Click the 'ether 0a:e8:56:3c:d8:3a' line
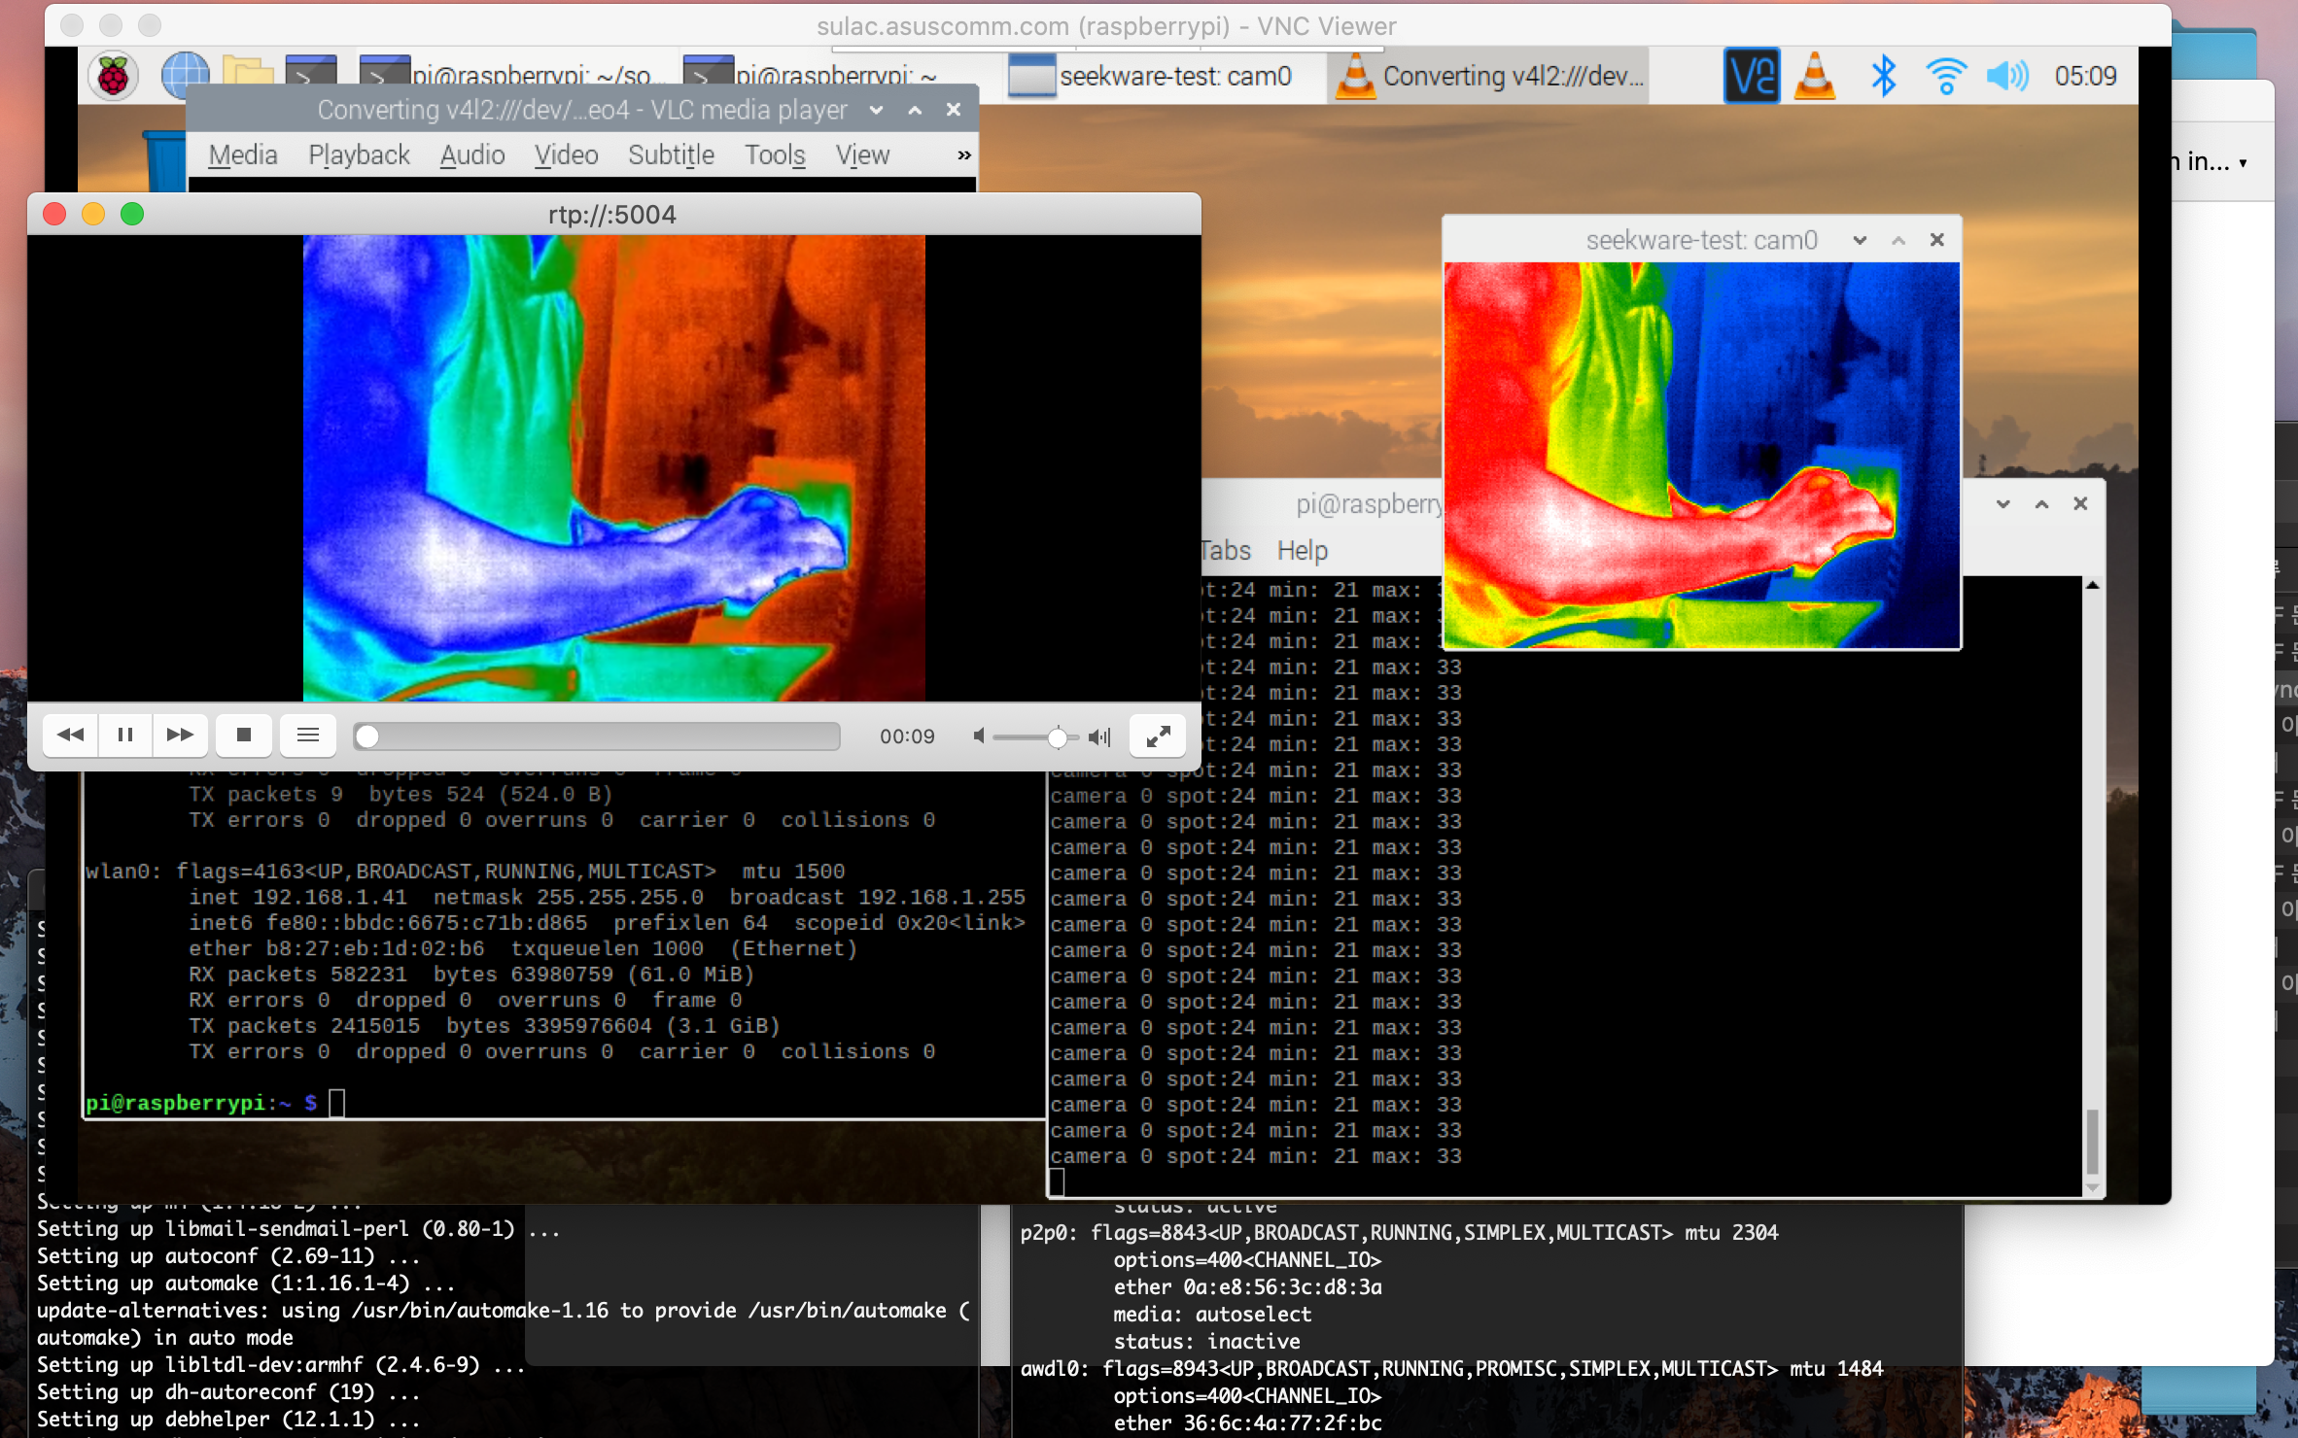This screenshot has width=2298, height=1438. pos(1248,1287)
